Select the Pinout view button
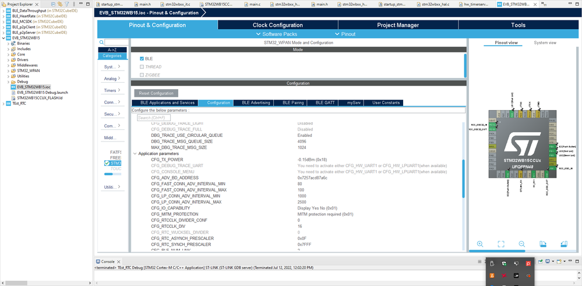This screenshot has height=286, width=582. (x=506, y=43)
